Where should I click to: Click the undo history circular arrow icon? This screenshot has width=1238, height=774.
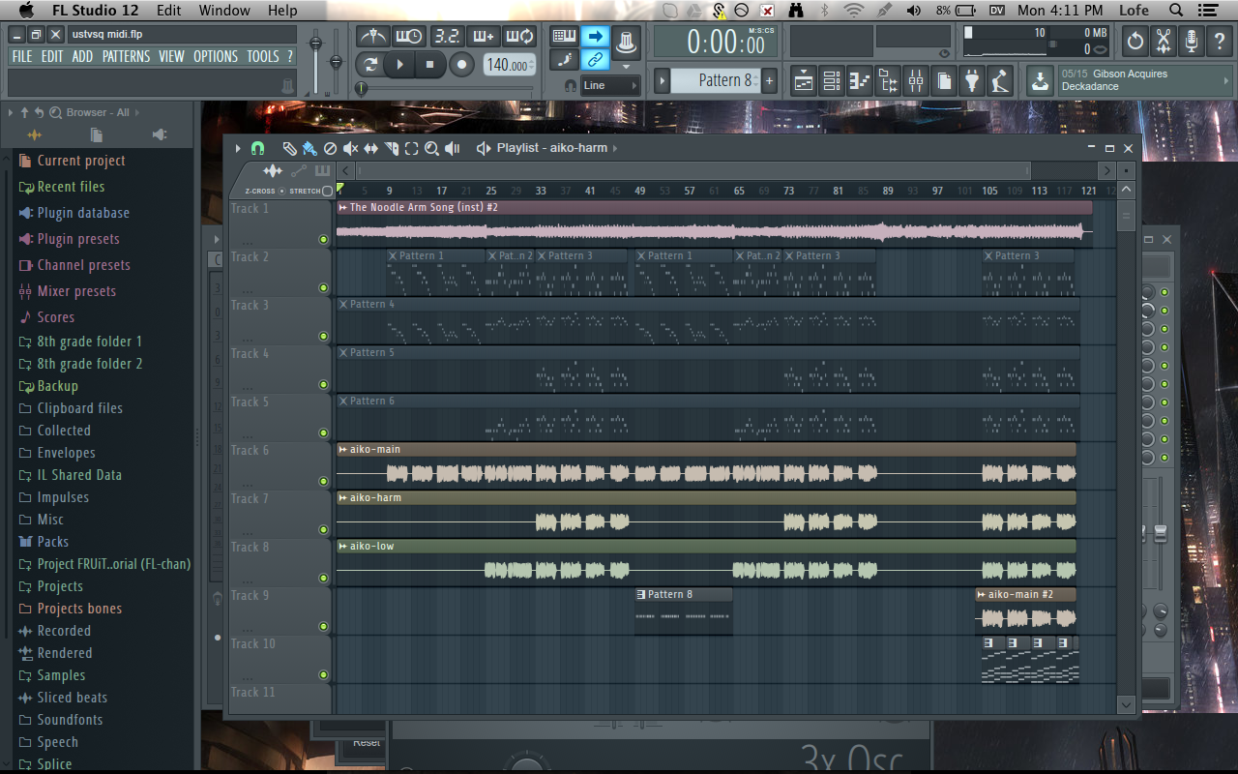pos(1135,42)
